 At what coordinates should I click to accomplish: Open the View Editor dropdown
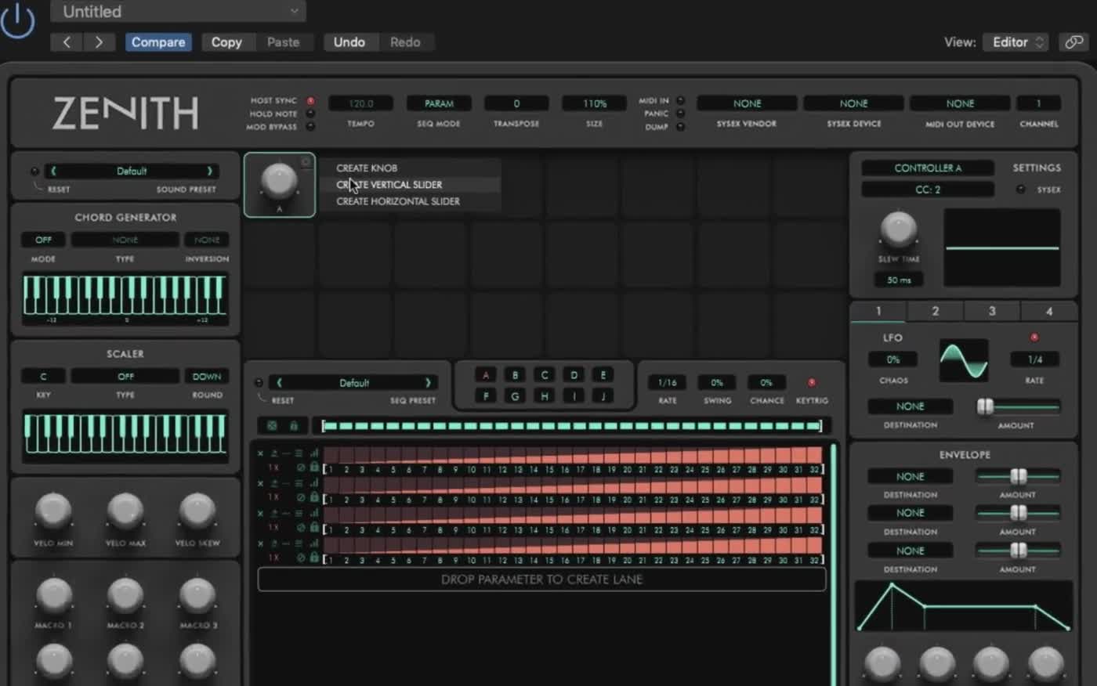[x=1016, y=42]
